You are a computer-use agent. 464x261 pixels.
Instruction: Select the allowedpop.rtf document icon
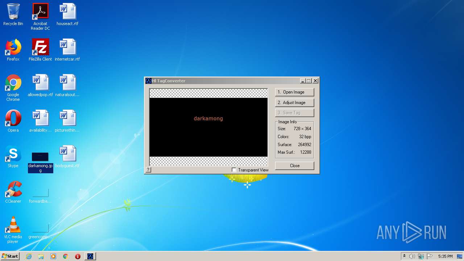click(x=40, y=86)
